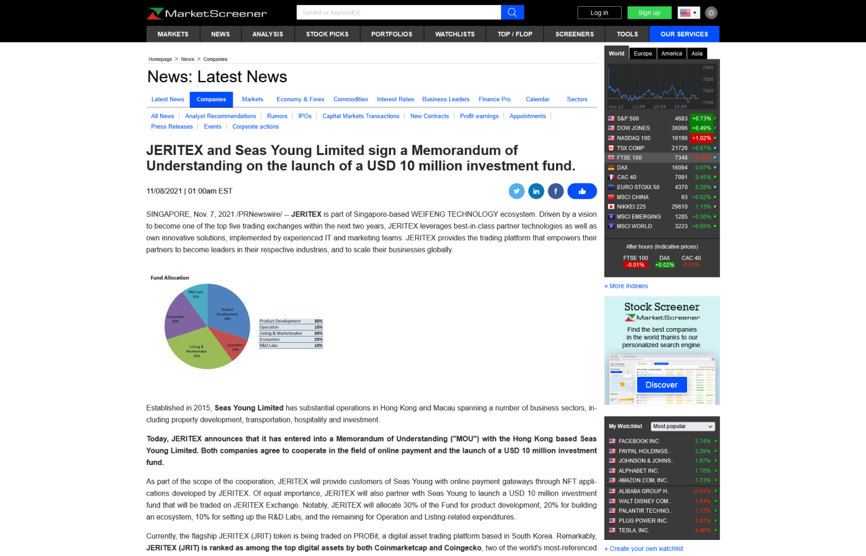Open the country flag language dropdown
Viewport: 866px width, 556px height.
click(688, 12)
